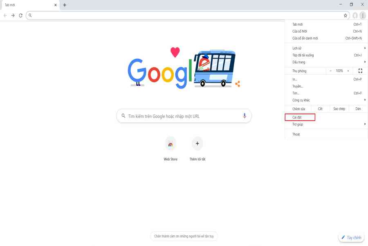Screen dimensions: 368x246
Task: Reload the page with refresh icon
Action: (21, 16)
